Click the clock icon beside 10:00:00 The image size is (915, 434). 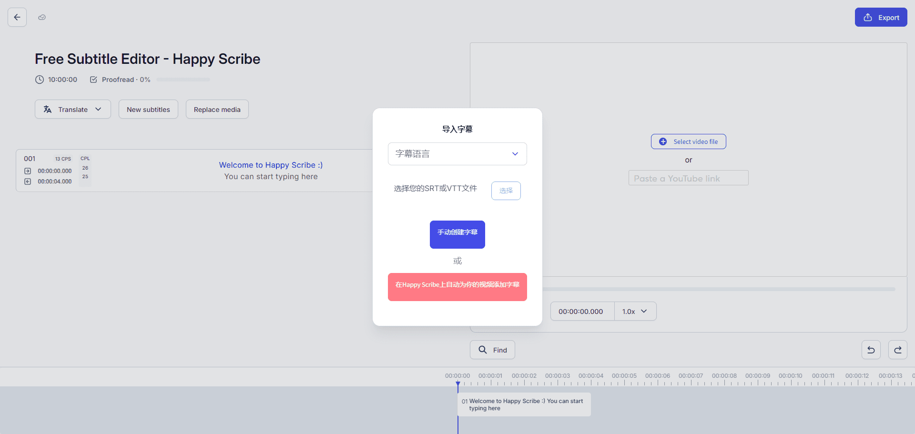(x=40, y=80)
